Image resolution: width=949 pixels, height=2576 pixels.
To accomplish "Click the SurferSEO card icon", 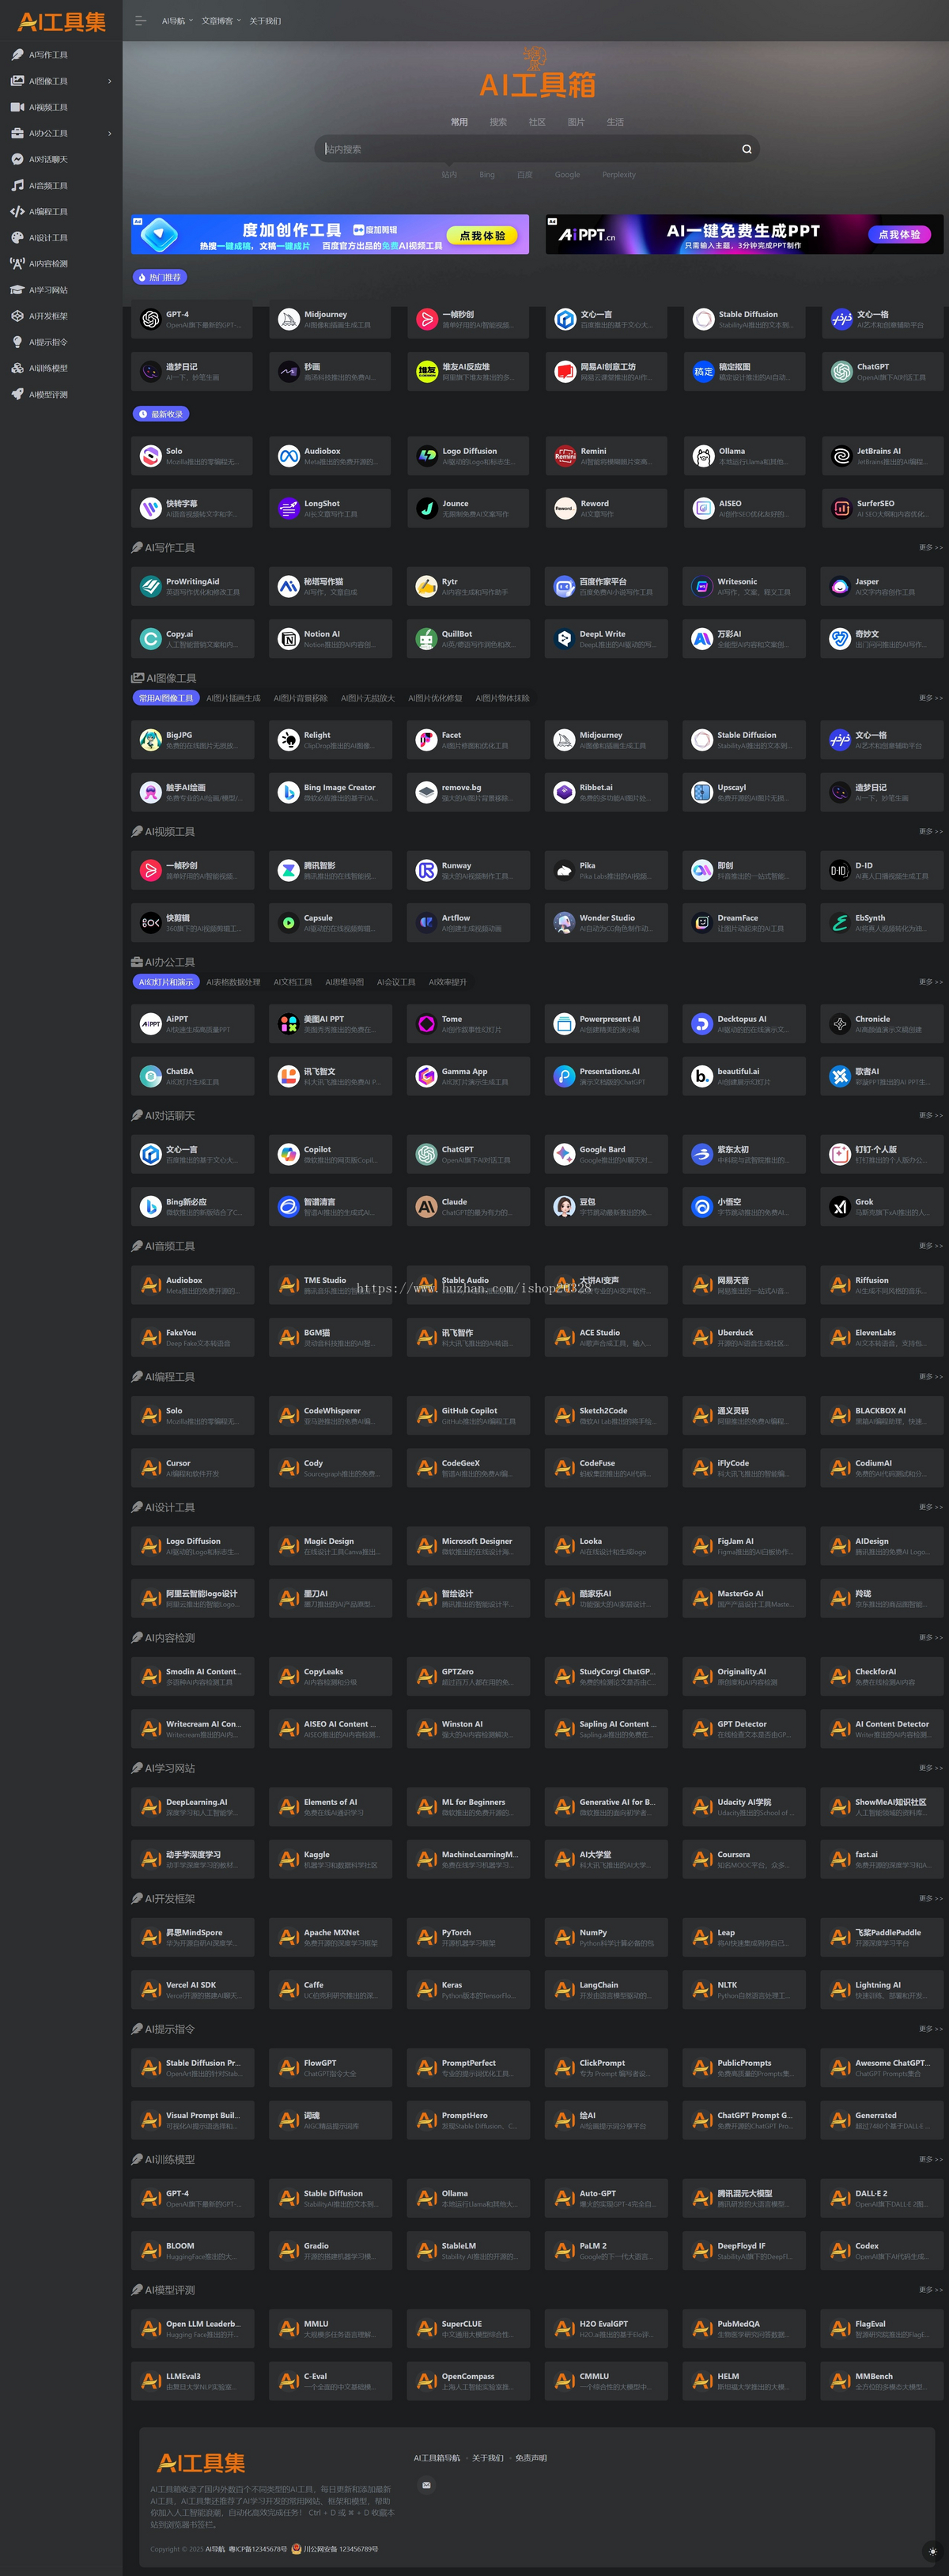I will tap(841, 508).
